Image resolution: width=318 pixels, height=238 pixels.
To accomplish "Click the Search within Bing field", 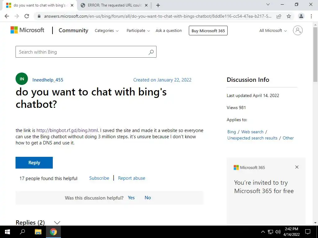I will point(86,52).
